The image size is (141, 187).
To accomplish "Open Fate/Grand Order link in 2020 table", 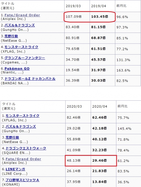I will point(23,159).
